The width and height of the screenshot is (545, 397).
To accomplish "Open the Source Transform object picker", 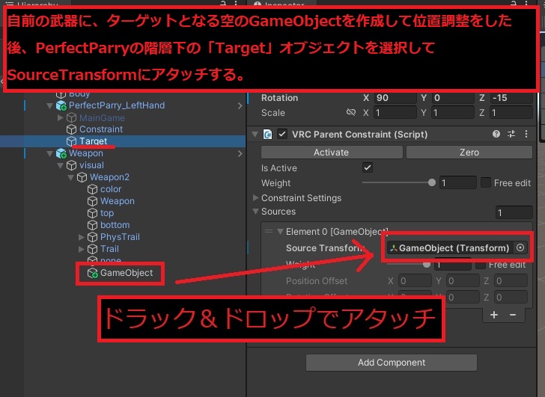I will click(520, 247).
